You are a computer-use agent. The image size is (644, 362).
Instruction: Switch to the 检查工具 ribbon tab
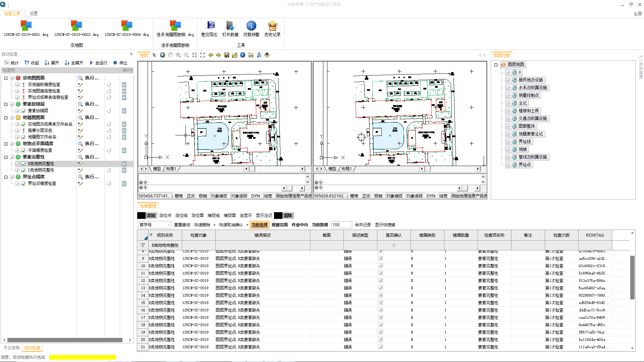coord(12,13)
